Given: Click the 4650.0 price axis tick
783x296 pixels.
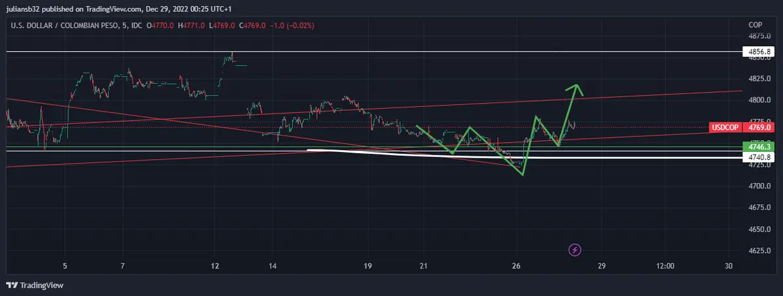Looking at the screenshot, I should [x=759, y=229].
